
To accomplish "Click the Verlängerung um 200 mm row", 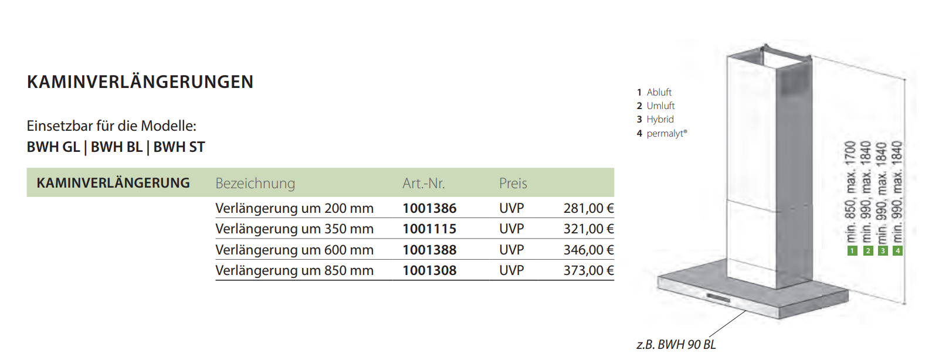I will point(294,208).
